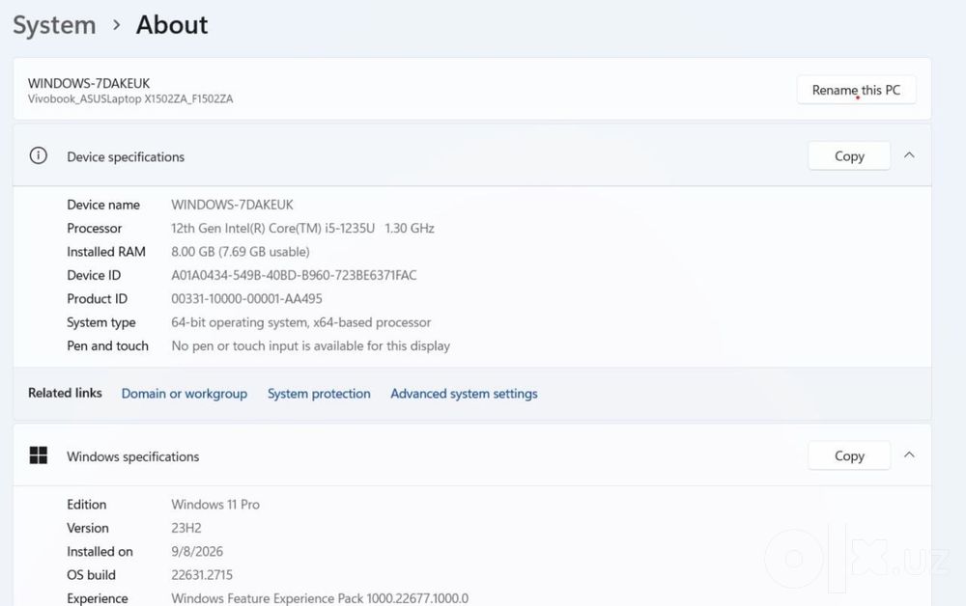Click the Device ID label
This screenshot has height=606, width=966.
[x=94, y=275]
